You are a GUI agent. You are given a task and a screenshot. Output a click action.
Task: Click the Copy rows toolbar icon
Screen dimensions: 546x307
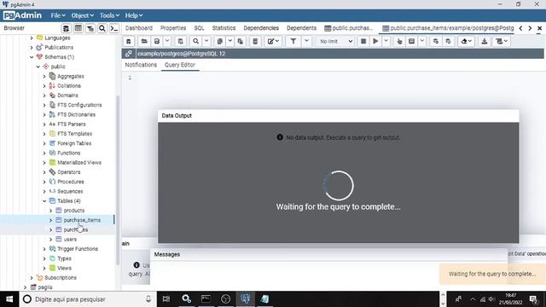pyautogui.click(x=220, y=42)
